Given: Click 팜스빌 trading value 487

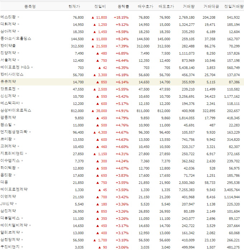Looking at the screenshot, I should pos(212,125).
